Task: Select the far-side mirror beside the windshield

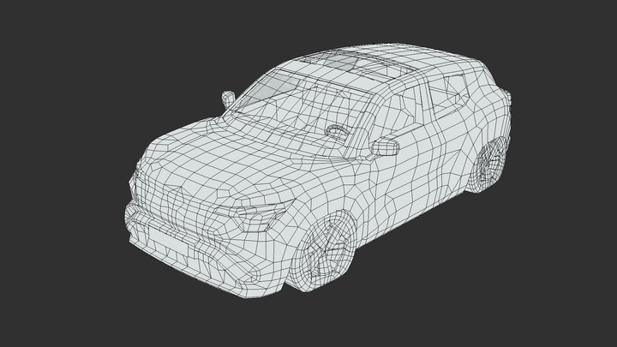Action: tap(228, 98)
